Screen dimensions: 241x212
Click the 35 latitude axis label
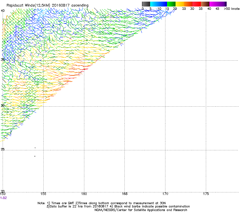[x=3, y=60]
